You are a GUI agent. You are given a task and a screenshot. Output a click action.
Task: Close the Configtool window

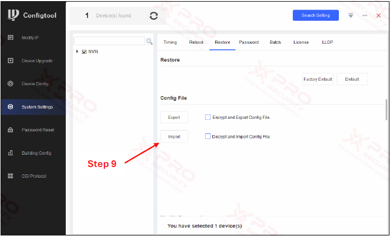click(x=379, y=15)
